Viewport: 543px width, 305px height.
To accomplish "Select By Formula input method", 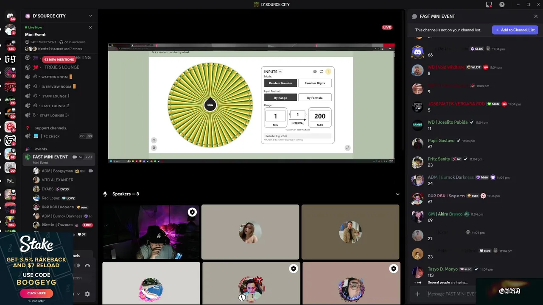I will [x=315, y=98].
